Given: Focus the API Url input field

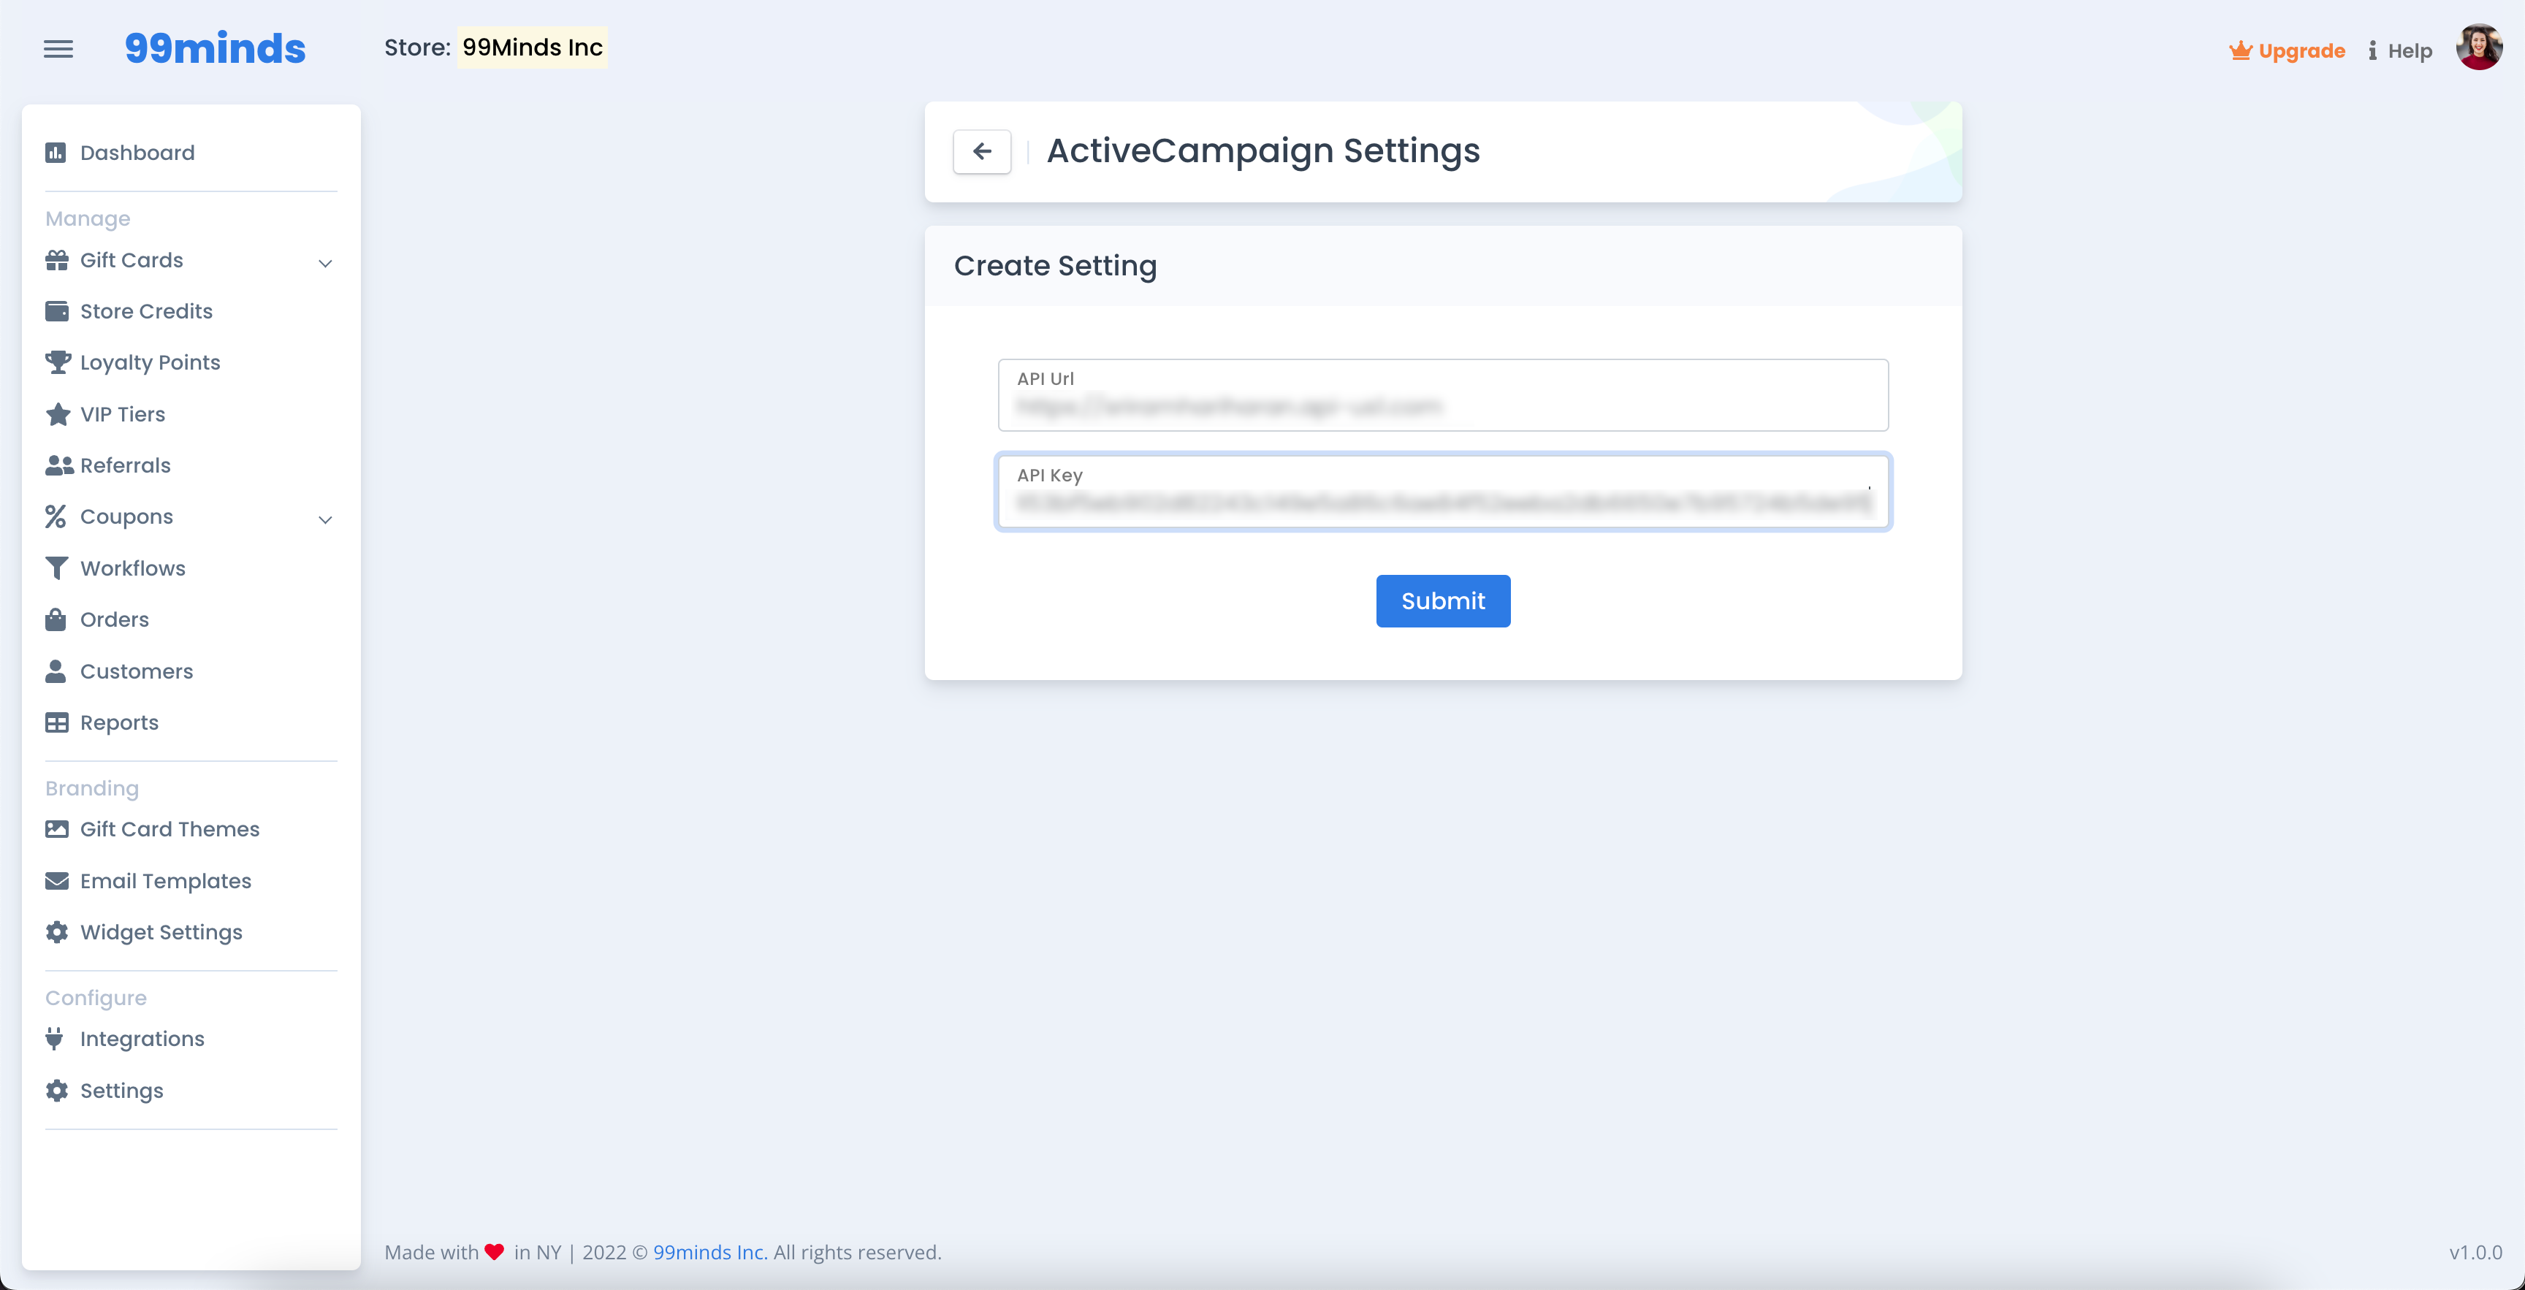Looking at the screenshot, I should [x=1443, y=395].
